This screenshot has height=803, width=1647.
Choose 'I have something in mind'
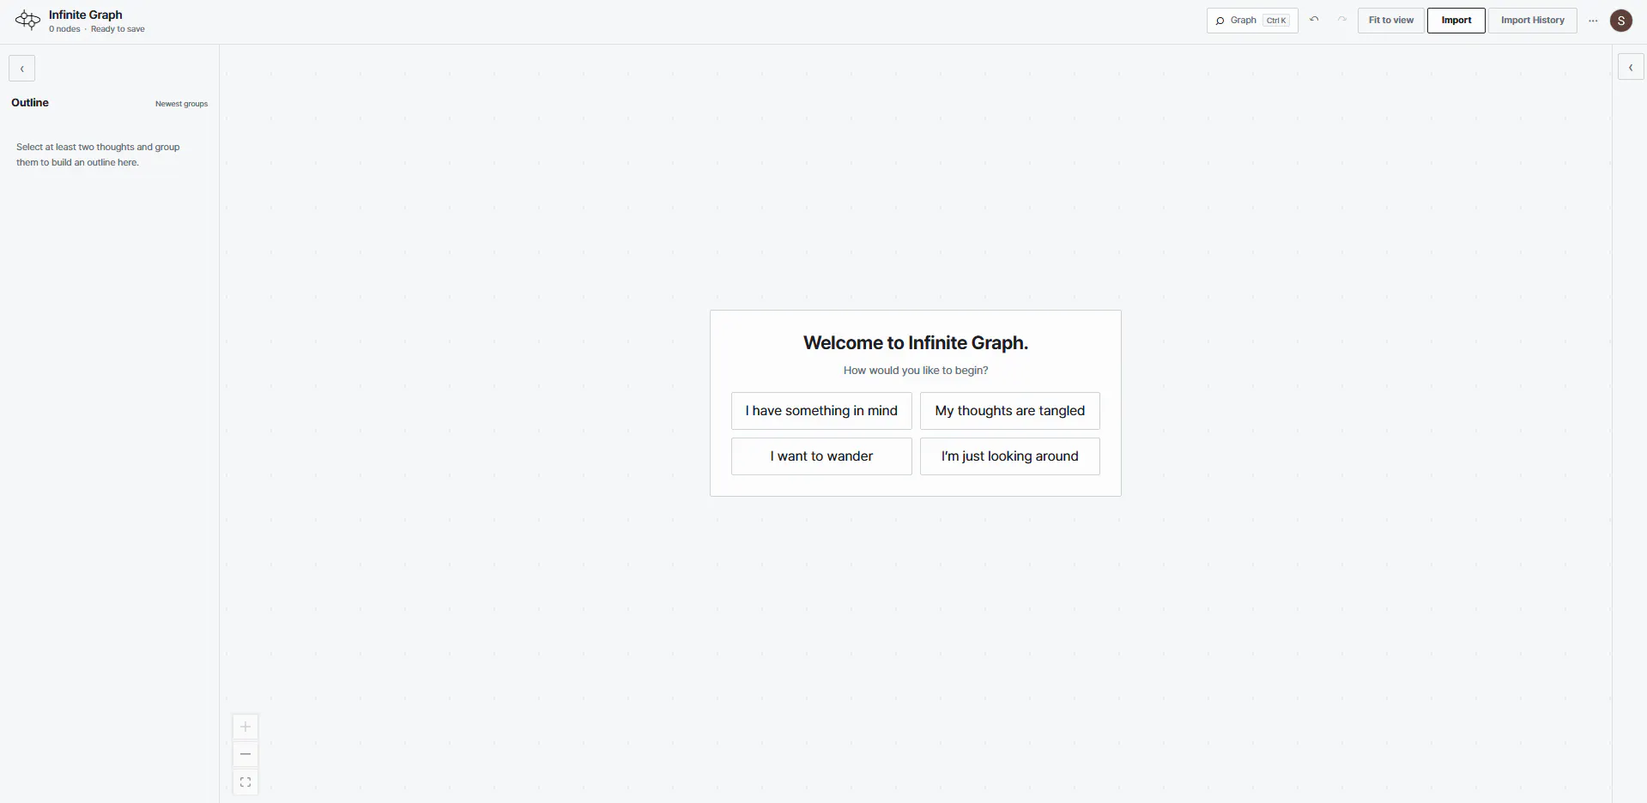pyautogui.click(x=821, y=411)
